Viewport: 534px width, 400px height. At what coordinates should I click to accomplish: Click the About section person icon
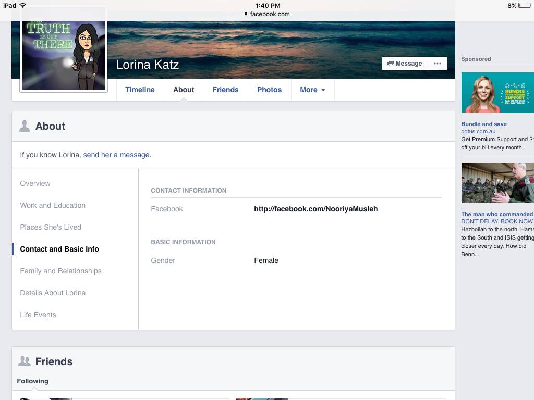(25, 126)
